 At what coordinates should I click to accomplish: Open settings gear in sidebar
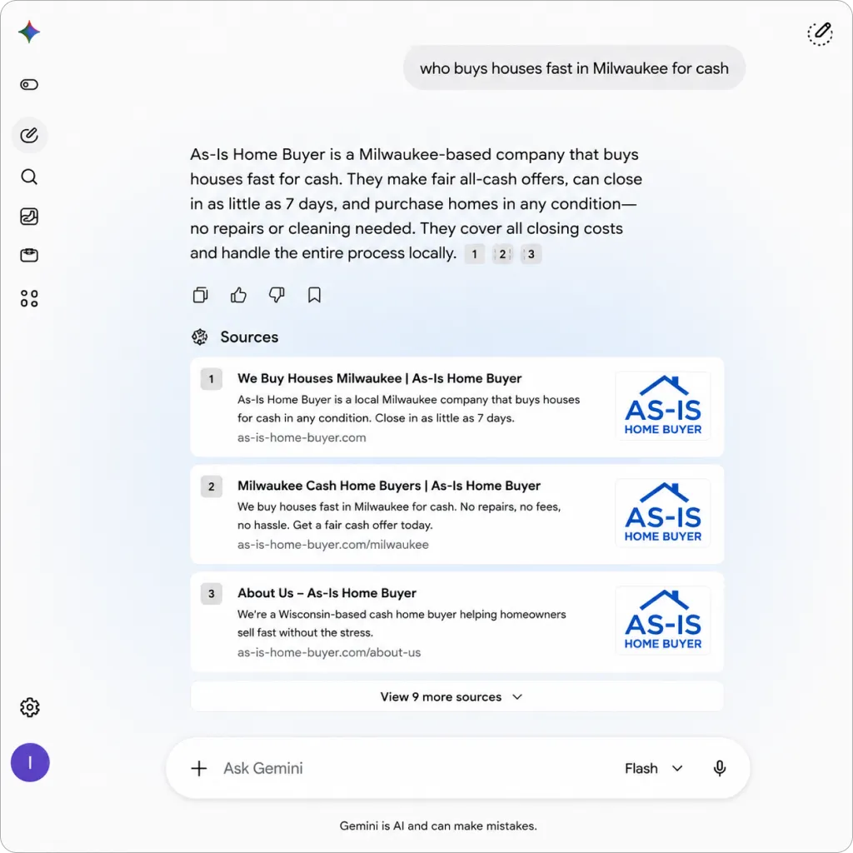click(30, 707)
